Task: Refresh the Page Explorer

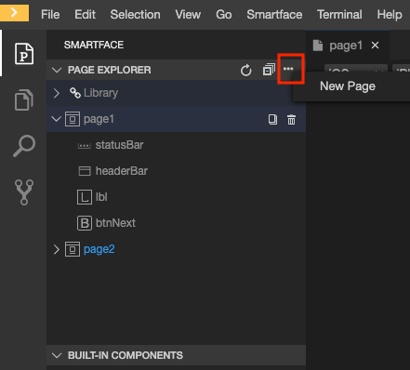Action: point(246,70)
